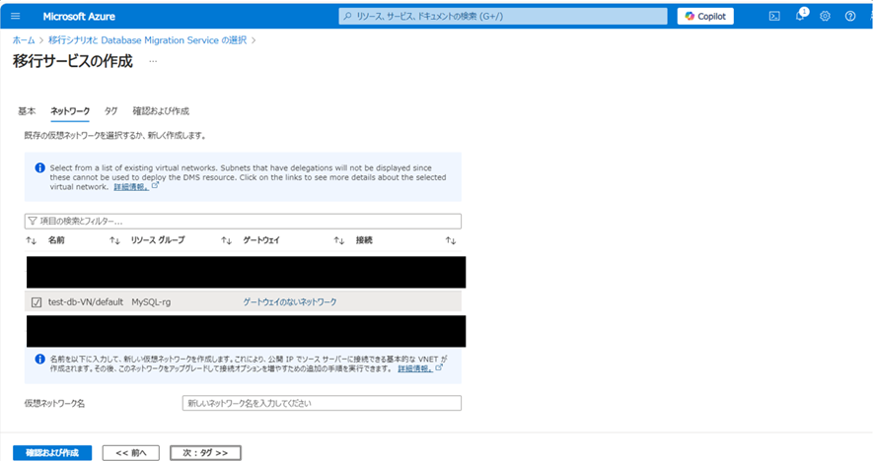Open the portal settings gear
This screenshot has height=461, width=874.
pyautogui.click(x=826, y=16)
